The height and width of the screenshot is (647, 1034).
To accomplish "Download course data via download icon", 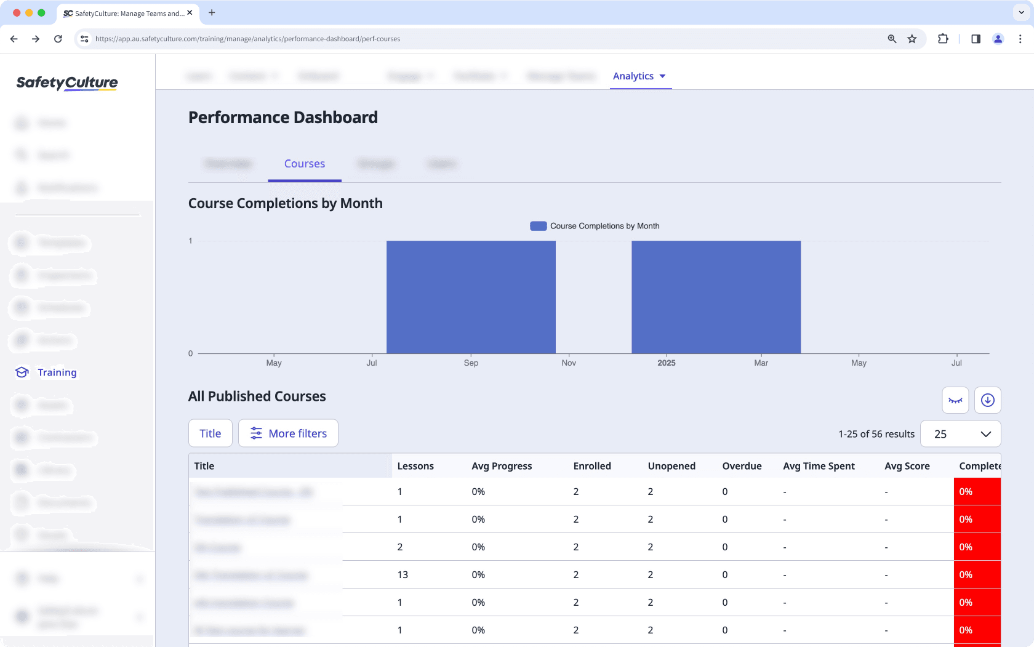I will tap(987, 400).
